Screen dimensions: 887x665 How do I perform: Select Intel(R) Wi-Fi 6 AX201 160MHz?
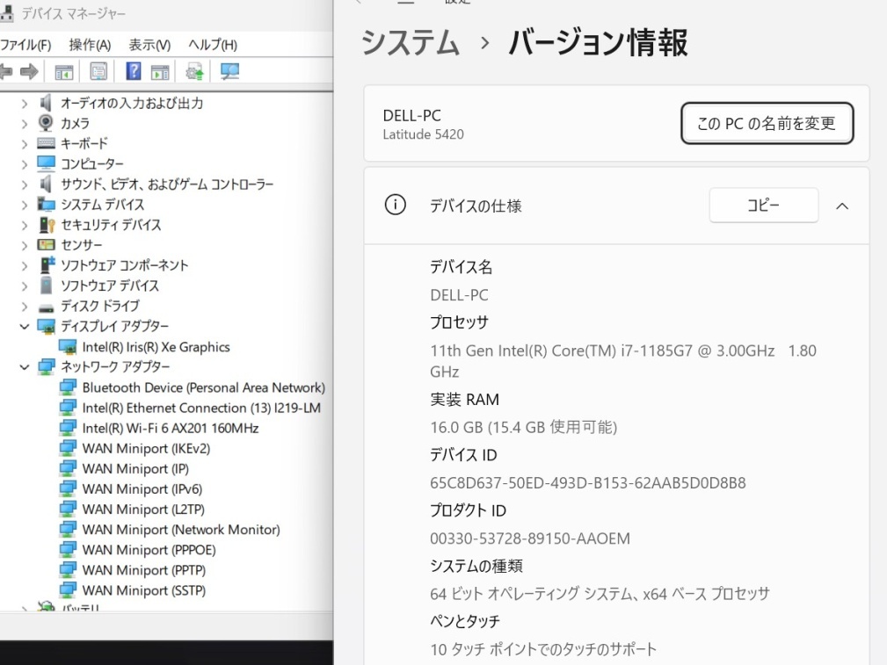click(171, 429)
